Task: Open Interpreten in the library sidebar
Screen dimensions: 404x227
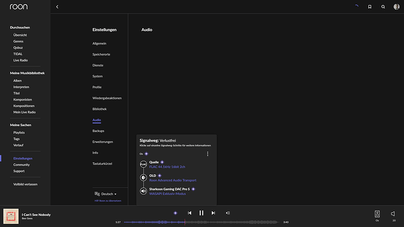Action: click(21, 87)
